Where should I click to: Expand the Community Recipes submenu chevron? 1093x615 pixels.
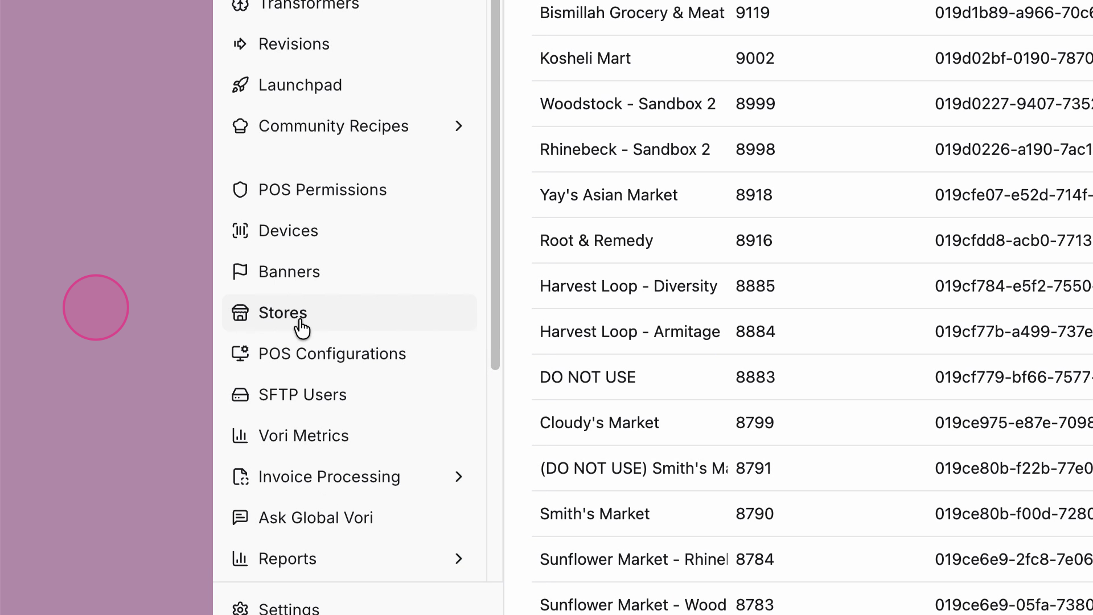(459, 126)
